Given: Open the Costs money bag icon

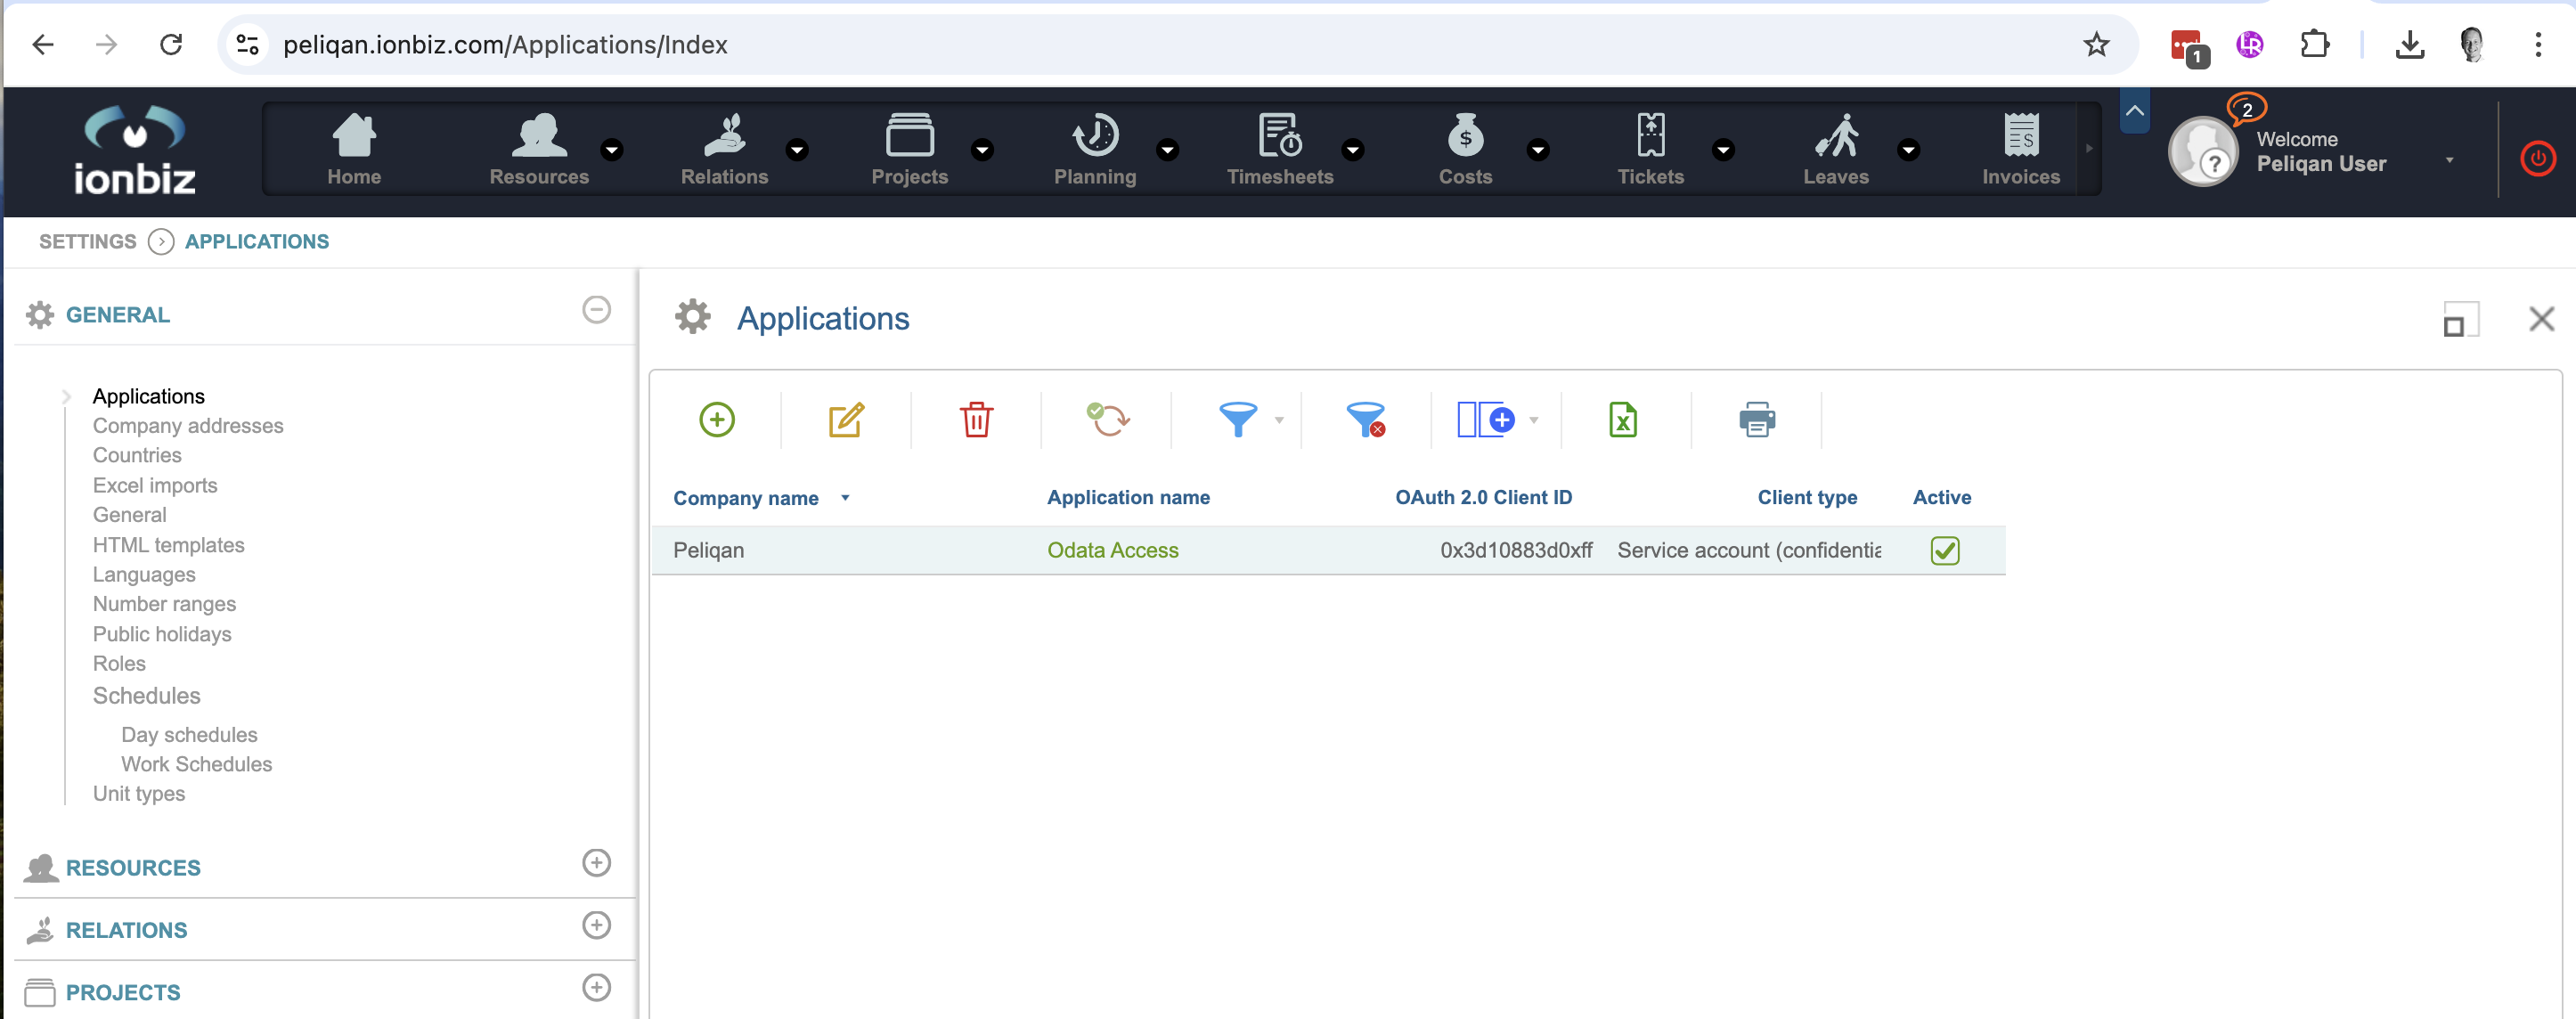Looking at the screenshot, I should (x=1465, y=135).
